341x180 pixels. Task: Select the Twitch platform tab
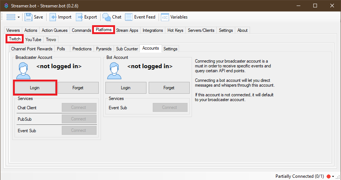(14, 39)
